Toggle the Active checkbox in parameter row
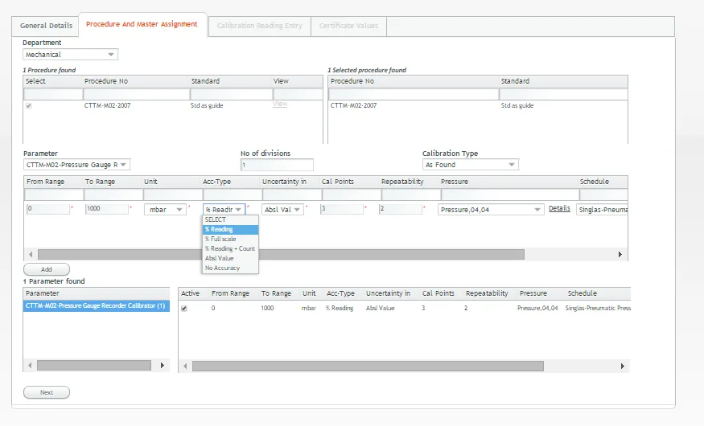This screenshot has width=704, height=426. point(184,309)
